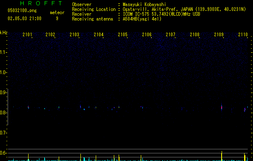Click the 'Observer' field label
The image size is (253, 161).
[82, 4]
